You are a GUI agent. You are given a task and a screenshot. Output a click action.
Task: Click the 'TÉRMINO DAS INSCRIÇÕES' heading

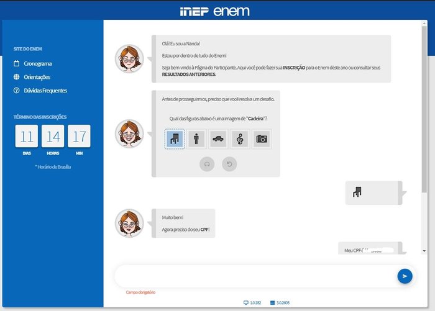click(x=40, y=117)
